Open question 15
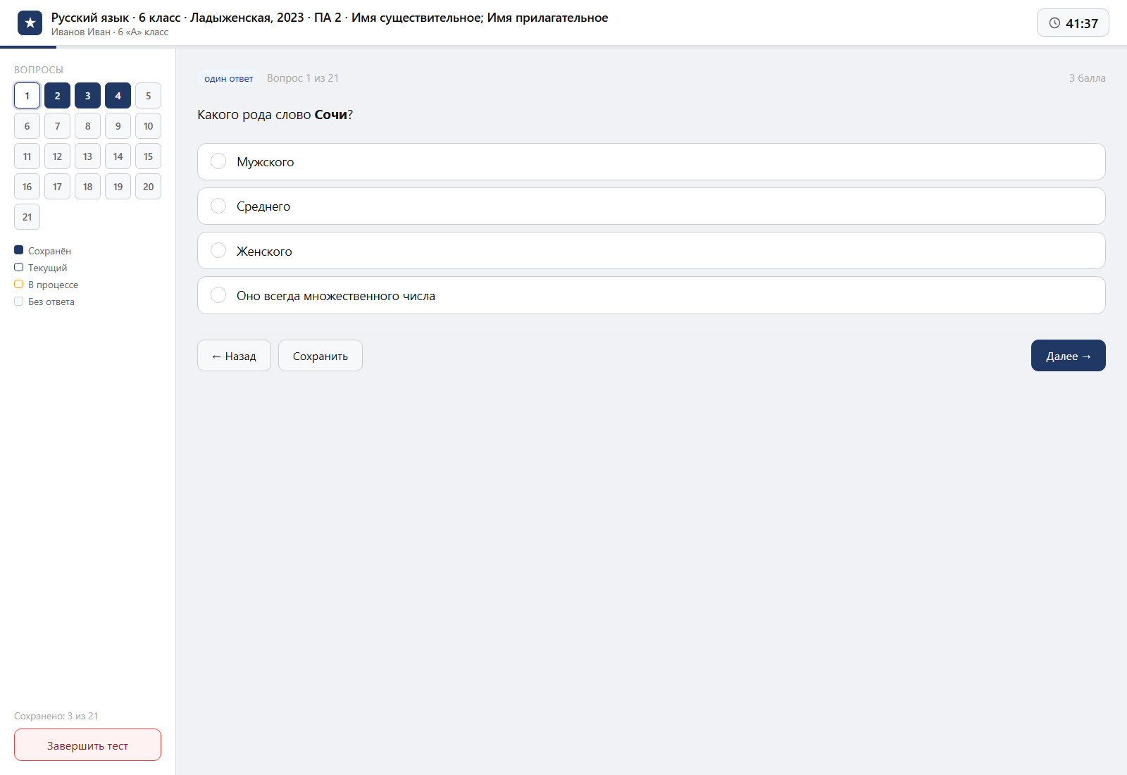This screenshot has width=1127, height=775. click(x=148, y=156)
